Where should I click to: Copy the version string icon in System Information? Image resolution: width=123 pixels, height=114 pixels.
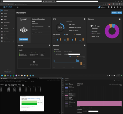(49, 27)
